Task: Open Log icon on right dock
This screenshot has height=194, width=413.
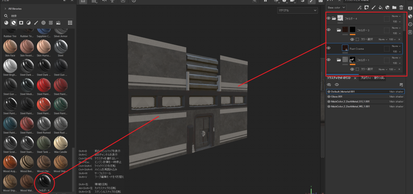Action: coord(410,32)
